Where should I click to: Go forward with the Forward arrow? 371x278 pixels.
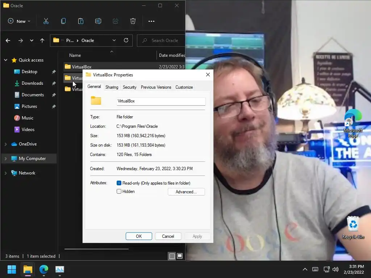pos(21,41)
